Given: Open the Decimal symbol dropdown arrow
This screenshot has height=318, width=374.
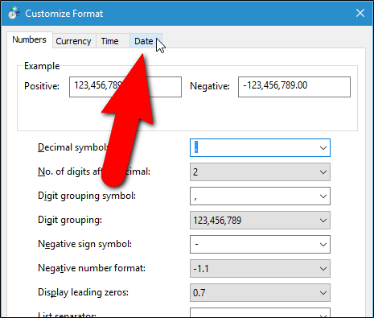Looking at the screenshot, I should click(323, 148).
